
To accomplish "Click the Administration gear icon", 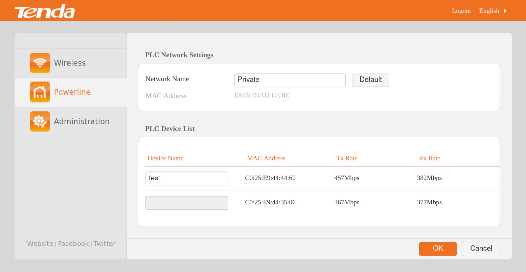I will pos(40,121).
